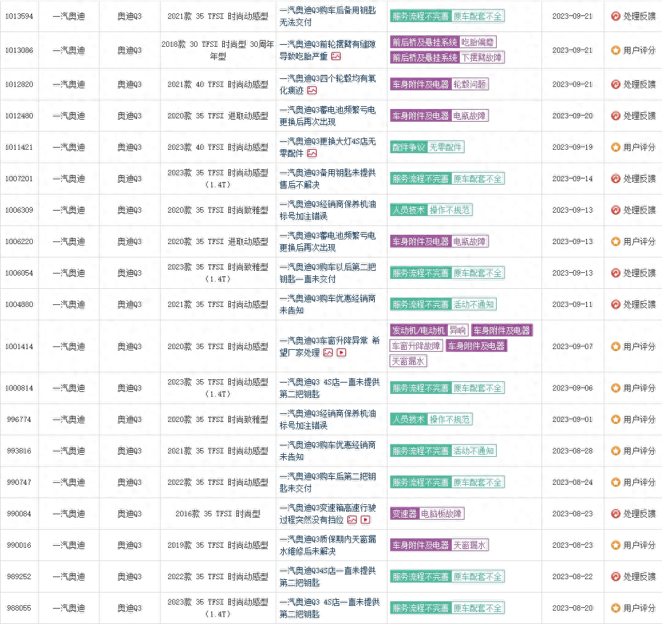The width and height of the screenshot is (662, 624).
Task: Select the "活动不通知" tag in row 993816
Action: pyautogui.click(x=474, y=451)
